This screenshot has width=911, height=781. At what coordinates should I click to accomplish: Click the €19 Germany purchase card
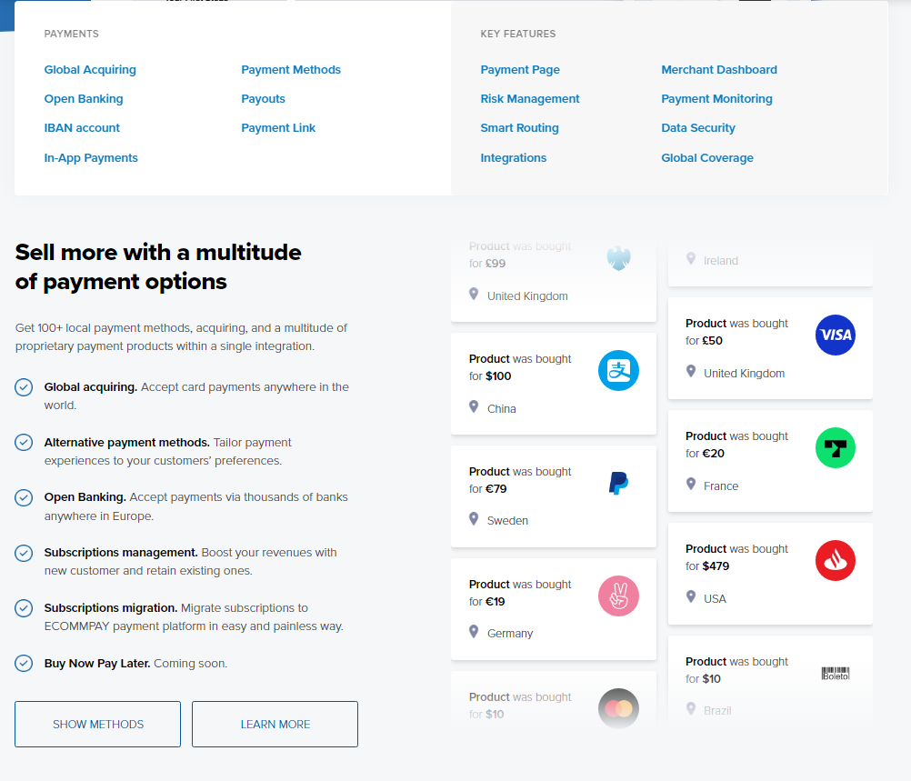click(x=553, y=609)
